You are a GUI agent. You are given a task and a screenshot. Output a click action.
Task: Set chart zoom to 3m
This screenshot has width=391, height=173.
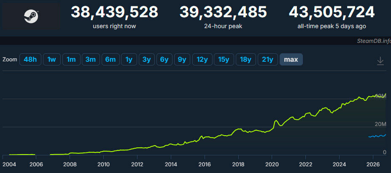pyautogui.click(x=91, y=60)
